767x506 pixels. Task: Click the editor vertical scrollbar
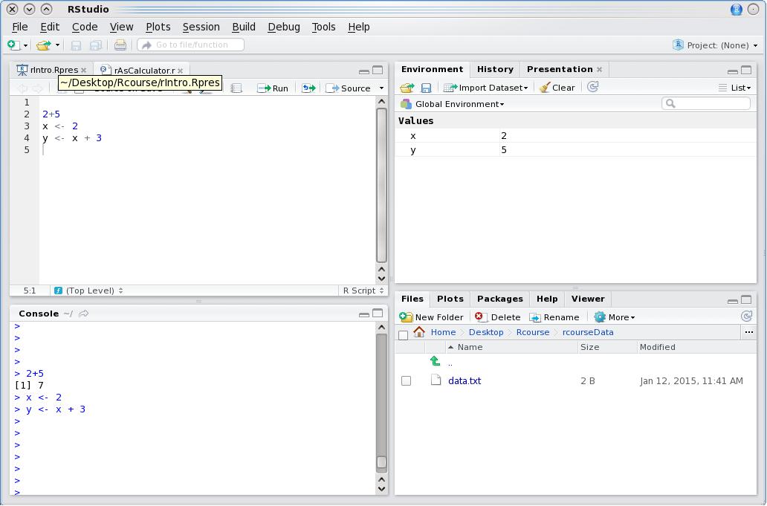coord(381,185)
